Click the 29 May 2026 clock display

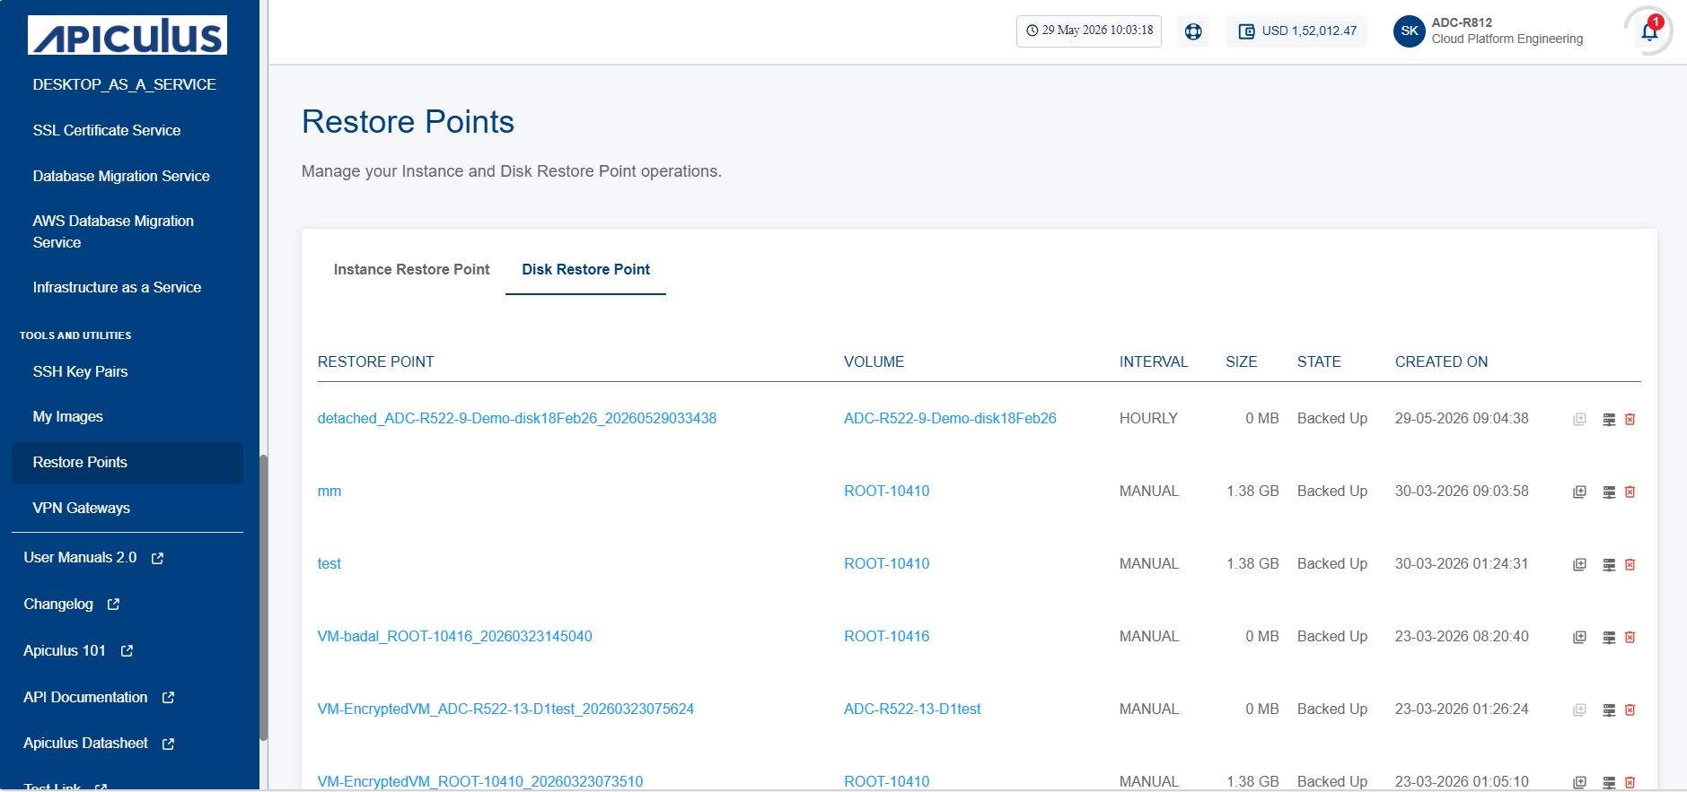point(1089,30)
